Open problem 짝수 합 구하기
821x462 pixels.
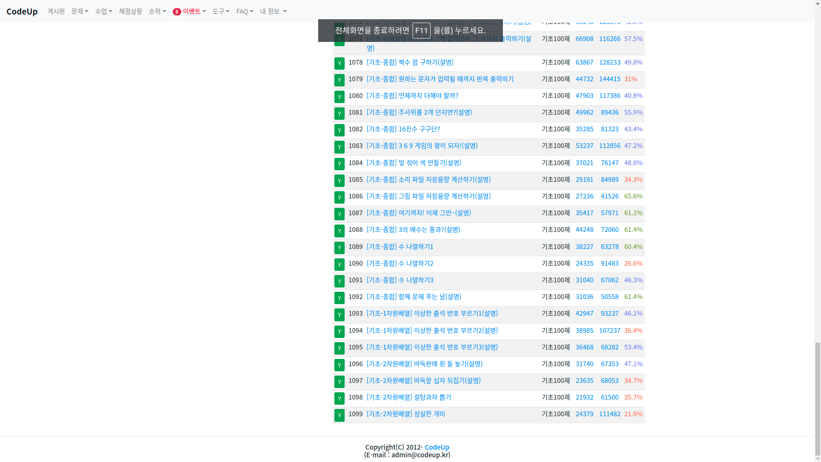(x=410, y=62)
